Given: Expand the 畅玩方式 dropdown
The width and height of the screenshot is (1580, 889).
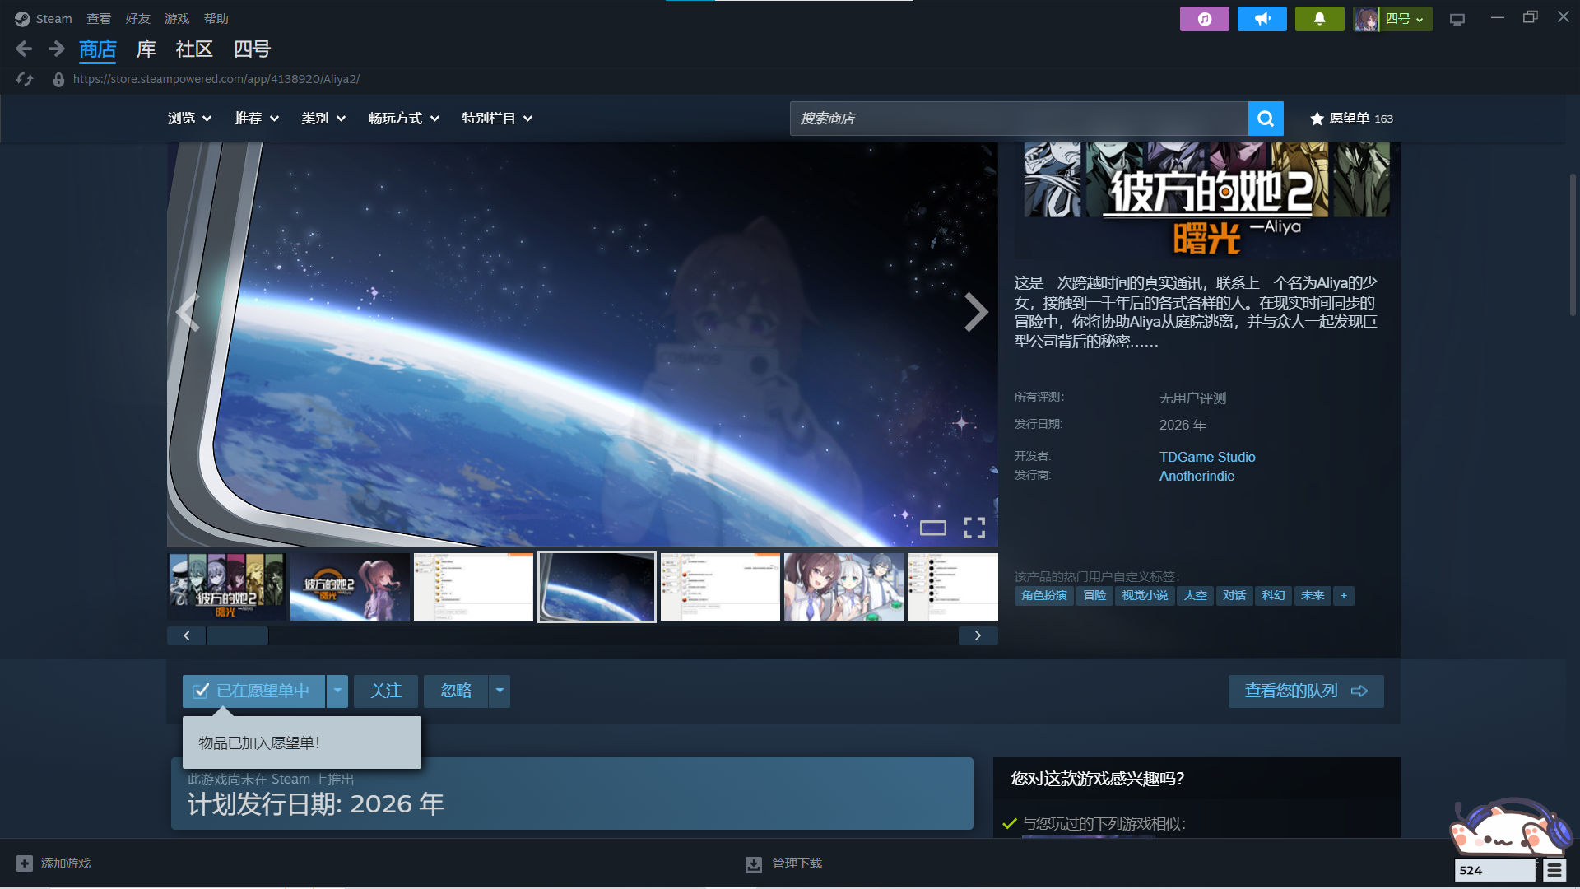Looking at the screenshot, I should click(404, 119).
